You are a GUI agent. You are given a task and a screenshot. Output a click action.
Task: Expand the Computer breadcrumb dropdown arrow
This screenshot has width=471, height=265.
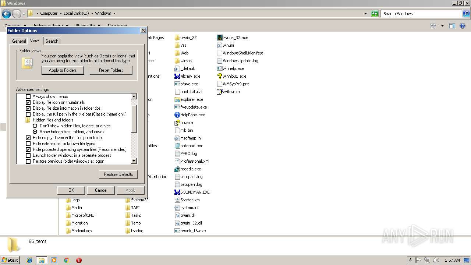(61, 14)
